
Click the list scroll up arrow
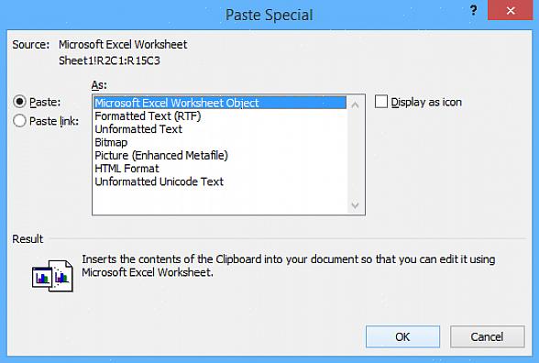[x=355, y=104]
